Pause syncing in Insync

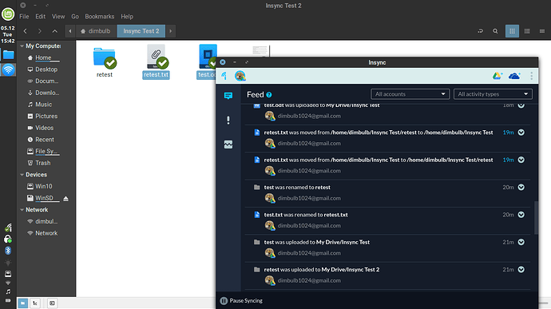[x=241, y=300]
